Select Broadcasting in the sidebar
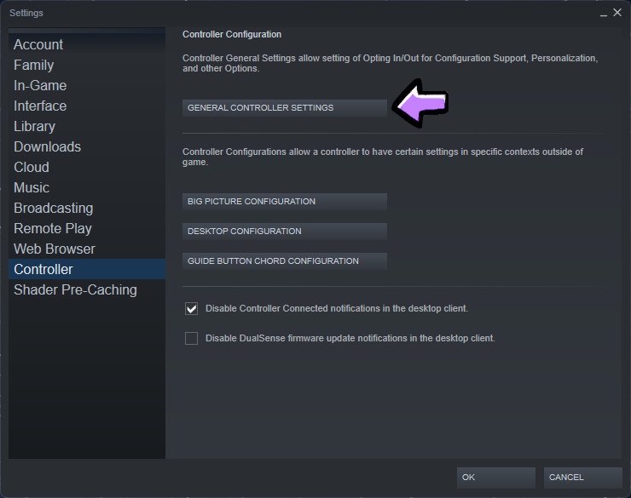The height and width of the screenshot is (498, 631). [54, 209]
